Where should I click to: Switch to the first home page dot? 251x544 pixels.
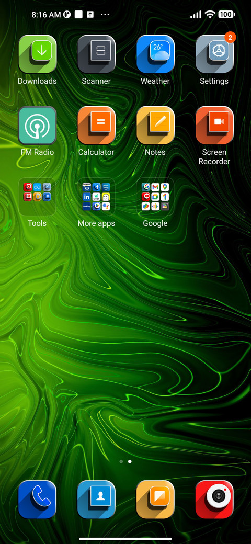click(x=121, y=461)
